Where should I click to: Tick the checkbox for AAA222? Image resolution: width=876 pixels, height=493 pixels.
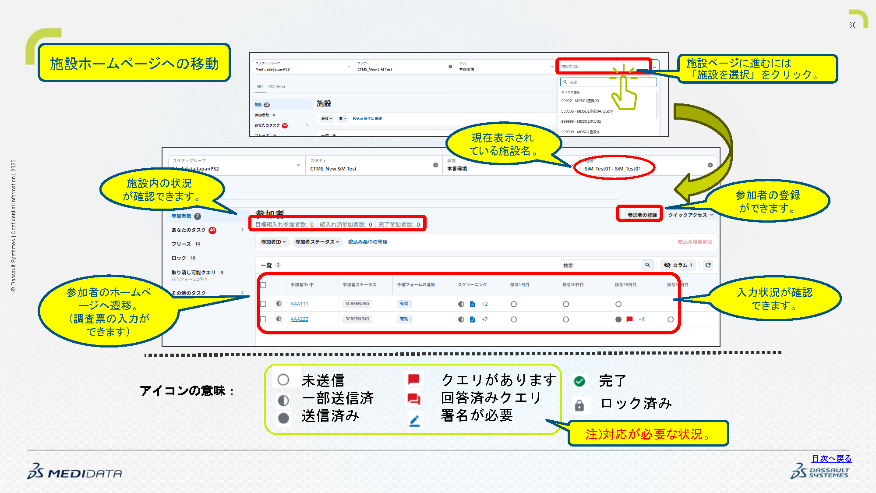click(x=263, y=319)
